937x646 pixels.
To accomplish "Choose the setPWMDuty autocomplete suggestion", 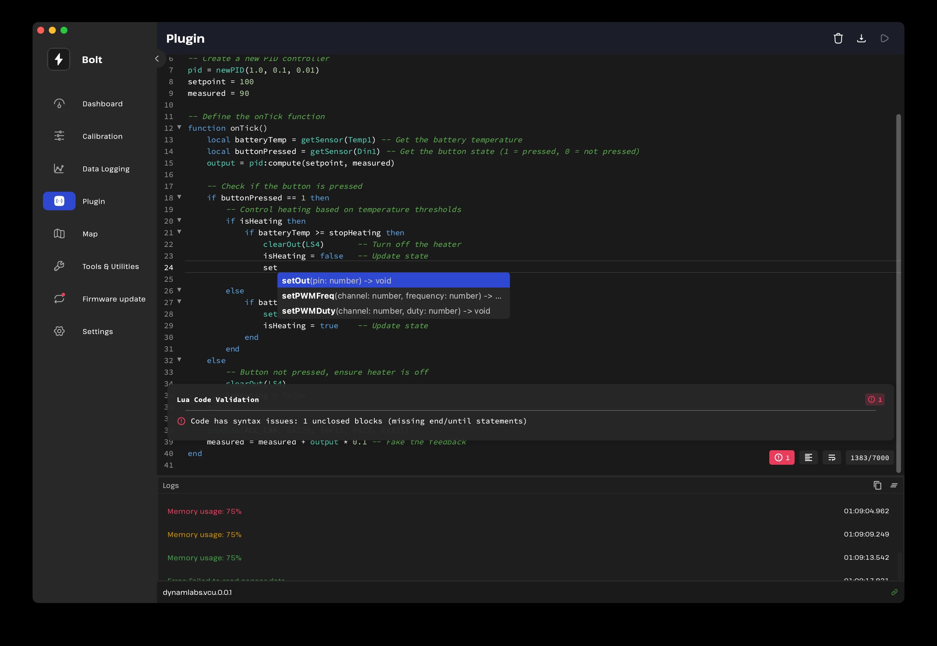I will (393, 311).
